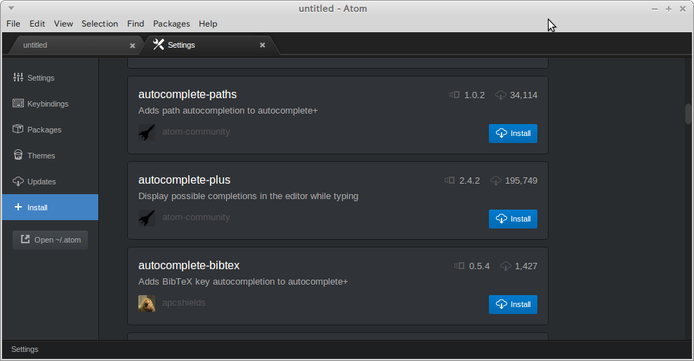
Task: Install the autocomplete-bibtex package
Action: [513, 304]
